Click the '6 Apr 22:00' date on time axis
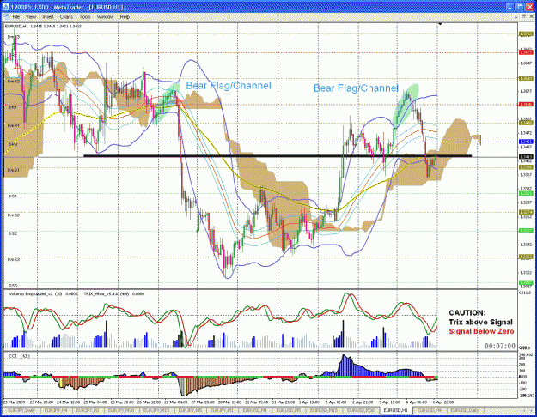Image resolution: width=537 pixels, height=417 pixels. (443, 402)
